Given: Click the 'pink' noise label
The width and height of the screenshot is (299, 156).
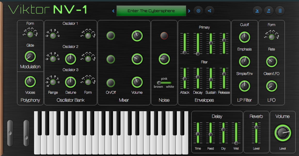Looking at the screenshot, I should (x=164, y=79).
